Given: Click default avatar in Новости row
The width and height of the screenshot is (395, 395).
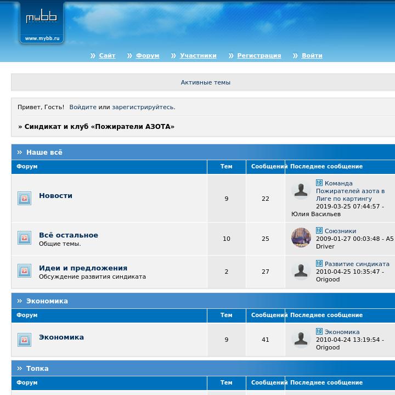Looking at the screenshot, I should [x=301, y=190].
